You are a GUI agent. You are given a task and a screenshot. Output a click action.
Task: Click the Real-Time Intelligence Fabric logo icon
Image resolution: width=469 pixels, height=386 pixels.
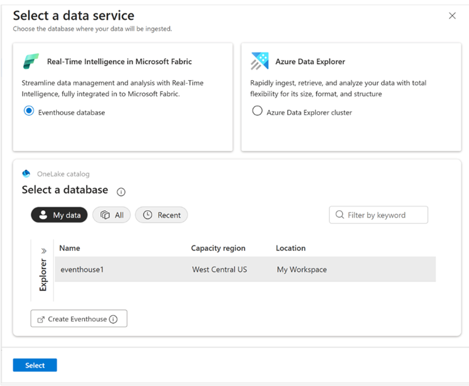pyautogui.click(x=31, y=61)
